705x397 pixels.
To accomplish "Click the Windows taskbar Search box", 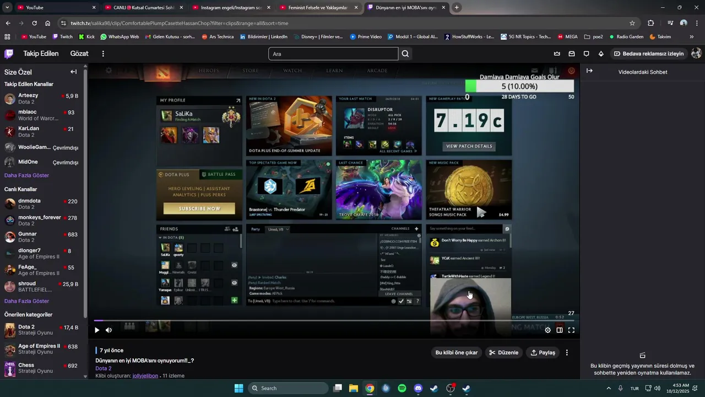I will (x=287, y=388).
